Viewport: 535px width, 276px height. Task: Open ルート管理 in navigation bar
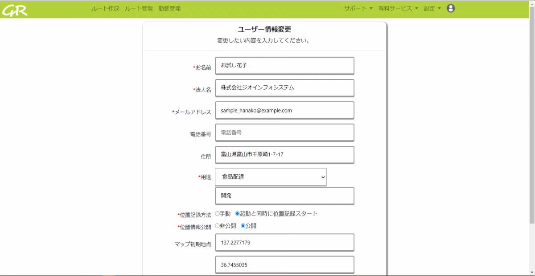(139, 8)
